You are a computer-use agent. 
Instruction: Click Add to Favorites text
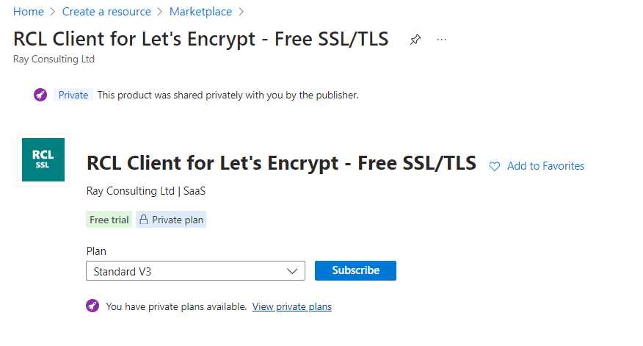545,166
